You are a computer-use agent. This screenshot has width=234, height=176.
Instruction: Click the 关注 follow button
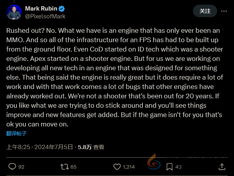205,11
